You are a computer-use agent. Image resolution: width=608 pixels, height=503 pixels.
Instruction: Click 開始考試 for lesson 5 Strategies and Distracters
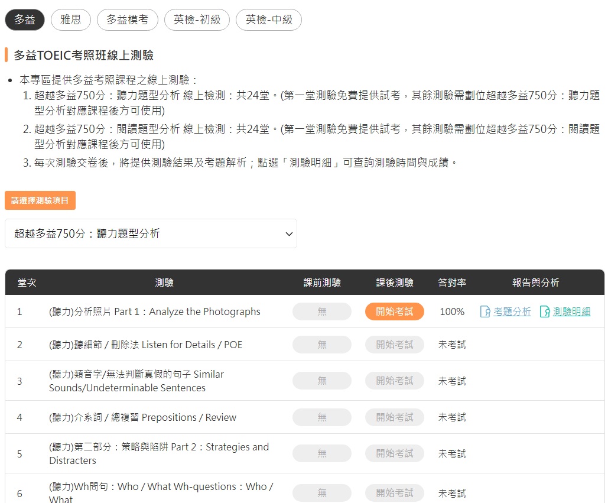pyautogui.click(x=395, y=453)
